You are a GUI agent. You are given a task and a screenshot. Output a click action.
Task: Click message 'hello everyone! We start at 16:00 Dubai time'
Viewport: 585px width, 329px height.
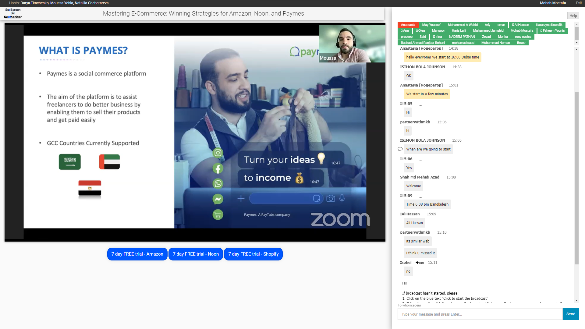(x=442, y=57)
